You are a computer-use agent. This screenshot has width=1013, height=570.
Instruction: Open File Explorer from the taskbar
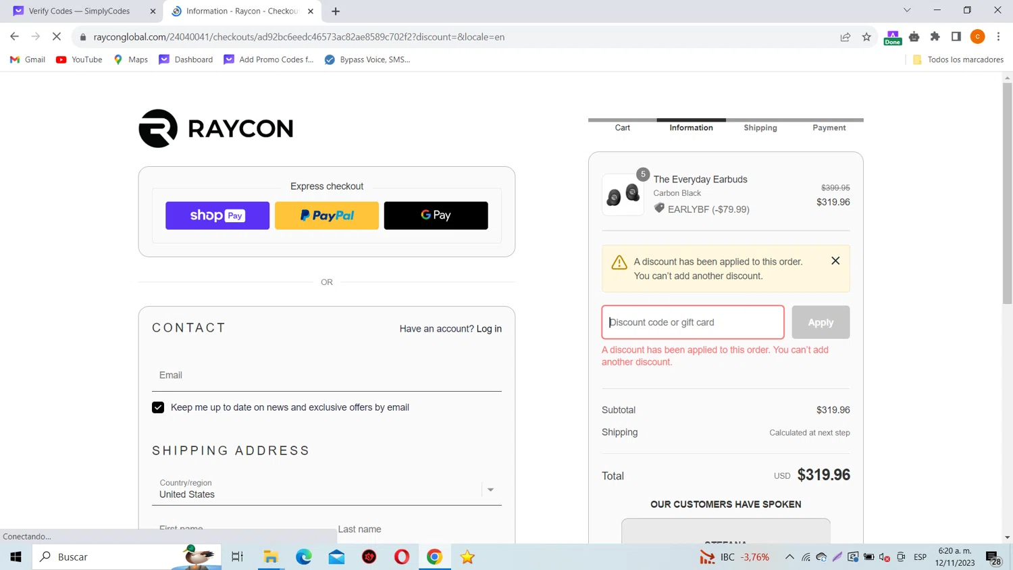[x=271, y=557]
